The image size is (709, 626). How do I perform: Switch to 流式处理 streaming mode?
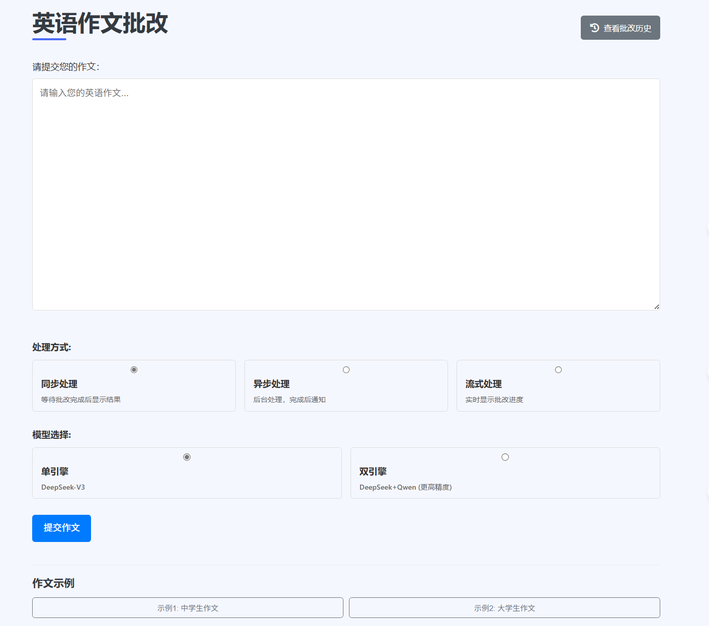pyautogui.click(x=558, y=369)
